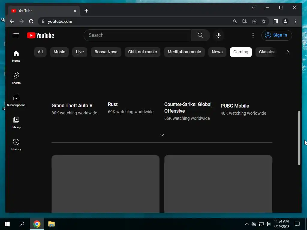307x230 pixels.
Task: Select the Bossa Nova chip
Action: (106, 52)
